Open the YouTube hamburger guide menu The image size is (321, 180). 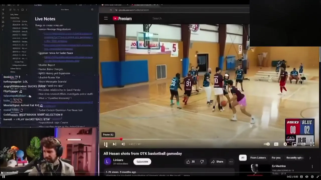tap(106, 18)
